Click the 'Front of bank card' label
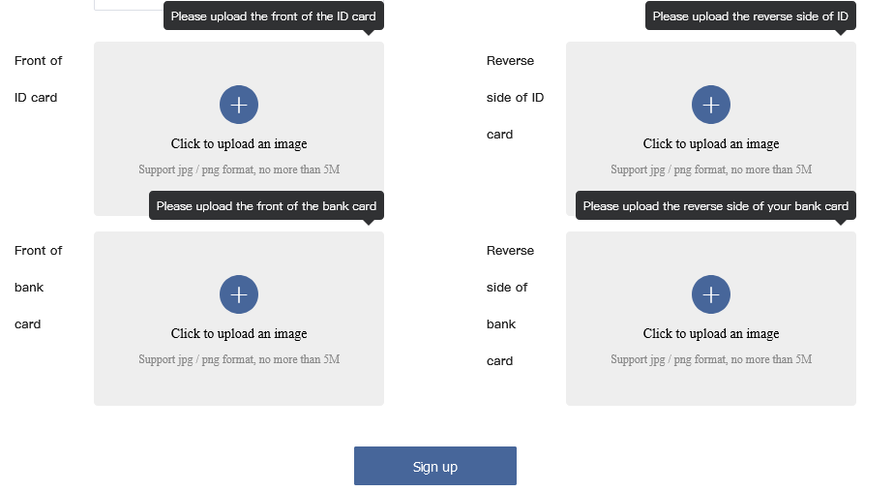 [38, 287]
